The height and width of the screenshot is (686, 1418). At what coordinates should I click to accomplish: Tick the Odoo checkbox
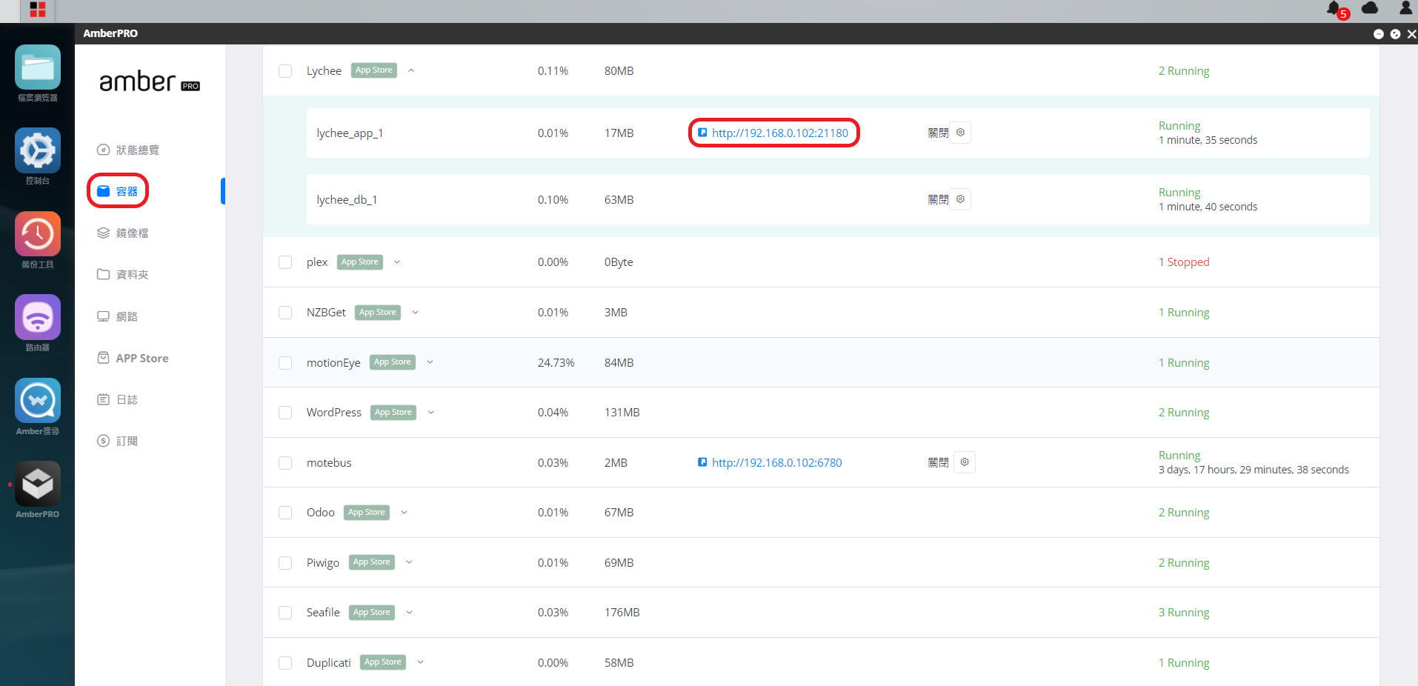pyautogui.click(x=285, y=513)
